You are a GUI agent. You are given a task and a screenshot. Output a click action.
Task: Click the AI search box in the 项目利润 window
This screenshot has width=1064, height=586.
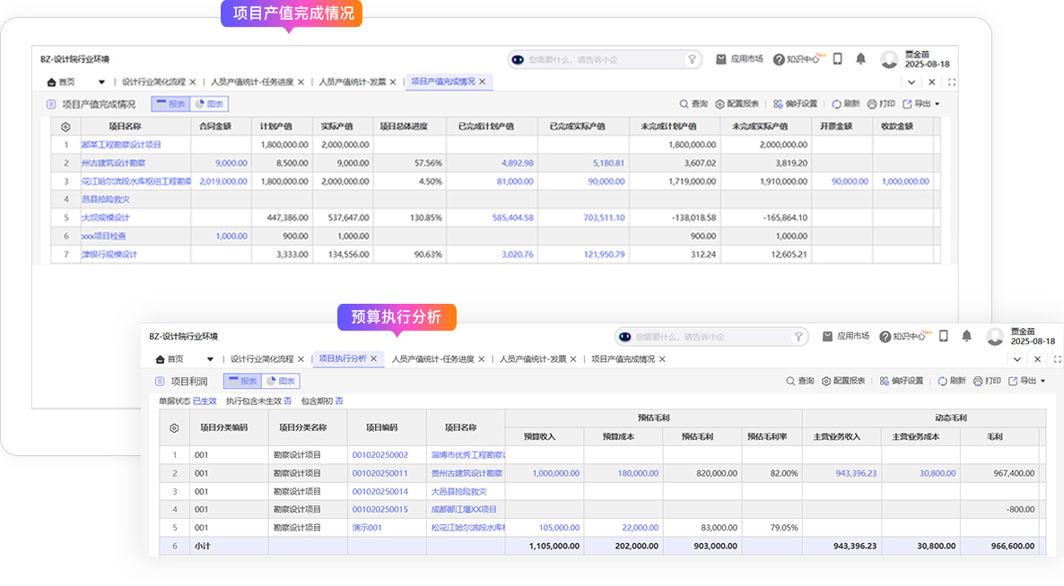click(x=709, y=337)
